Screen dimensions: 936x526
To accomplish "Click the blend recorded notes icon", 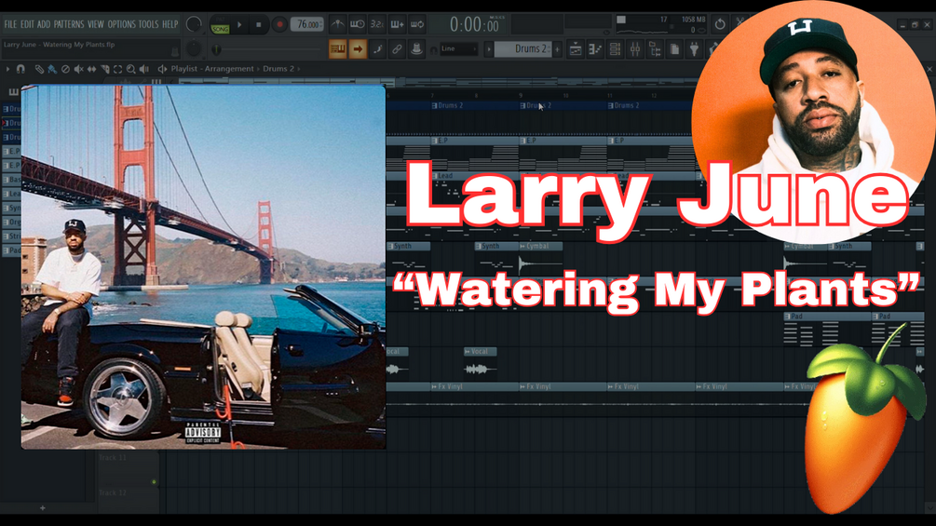I will tap(377, 49).
